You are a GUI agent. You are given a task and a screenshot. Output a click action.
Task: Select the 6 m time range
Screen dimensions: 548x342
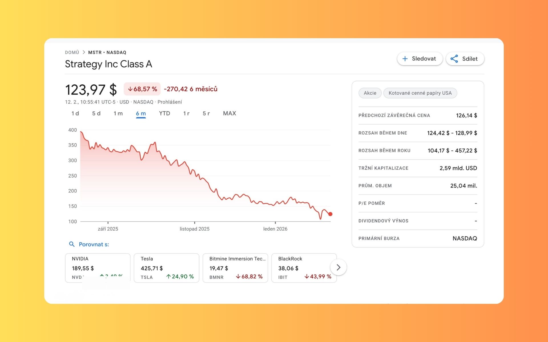pos(141,113)
